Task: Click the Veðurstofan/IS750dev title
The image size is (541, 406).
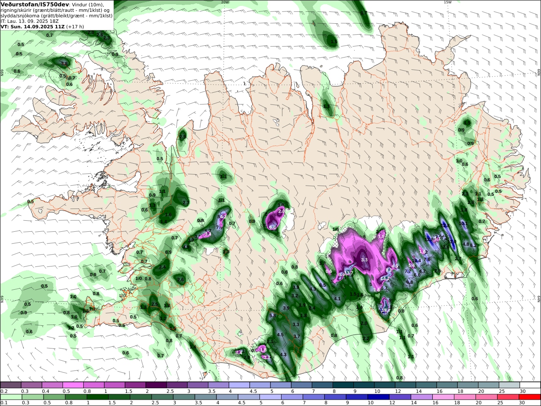Action: coord(35,4)
